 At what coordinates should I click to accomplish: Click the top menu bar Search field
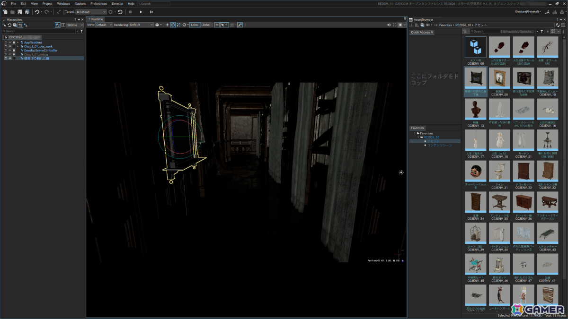tap(153, 4)
